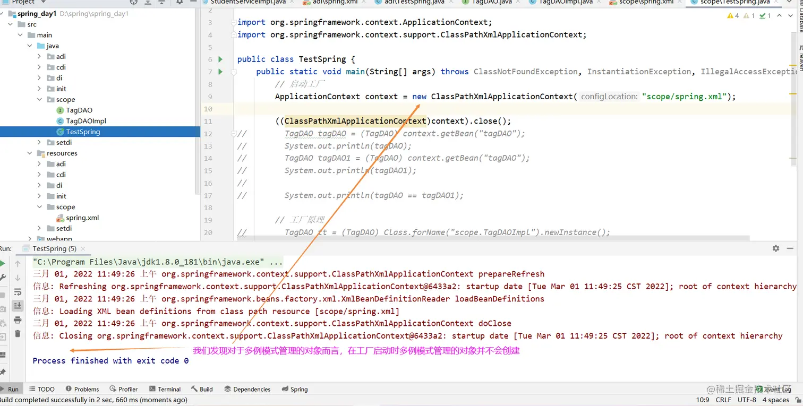Open the TODO tool window
Screen dimensions: 803x406
click(41, 389)
